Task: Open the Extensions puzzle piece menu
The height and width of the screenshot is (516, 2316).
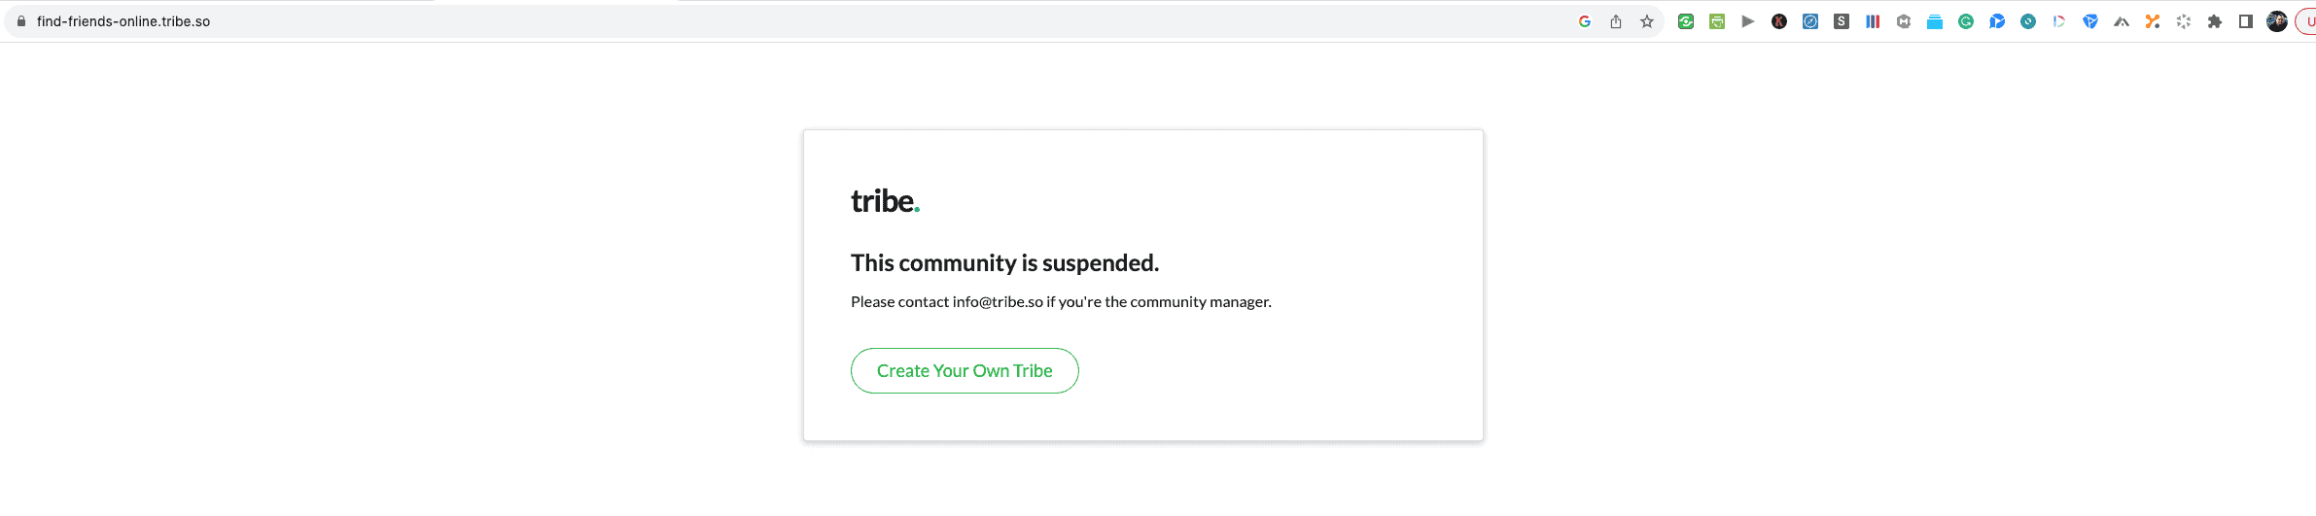Action: pyautogui.click(x=2215, y=21)
